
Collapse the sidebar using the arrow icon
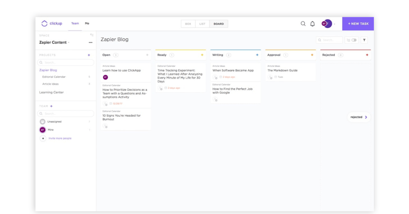(91, 35)
